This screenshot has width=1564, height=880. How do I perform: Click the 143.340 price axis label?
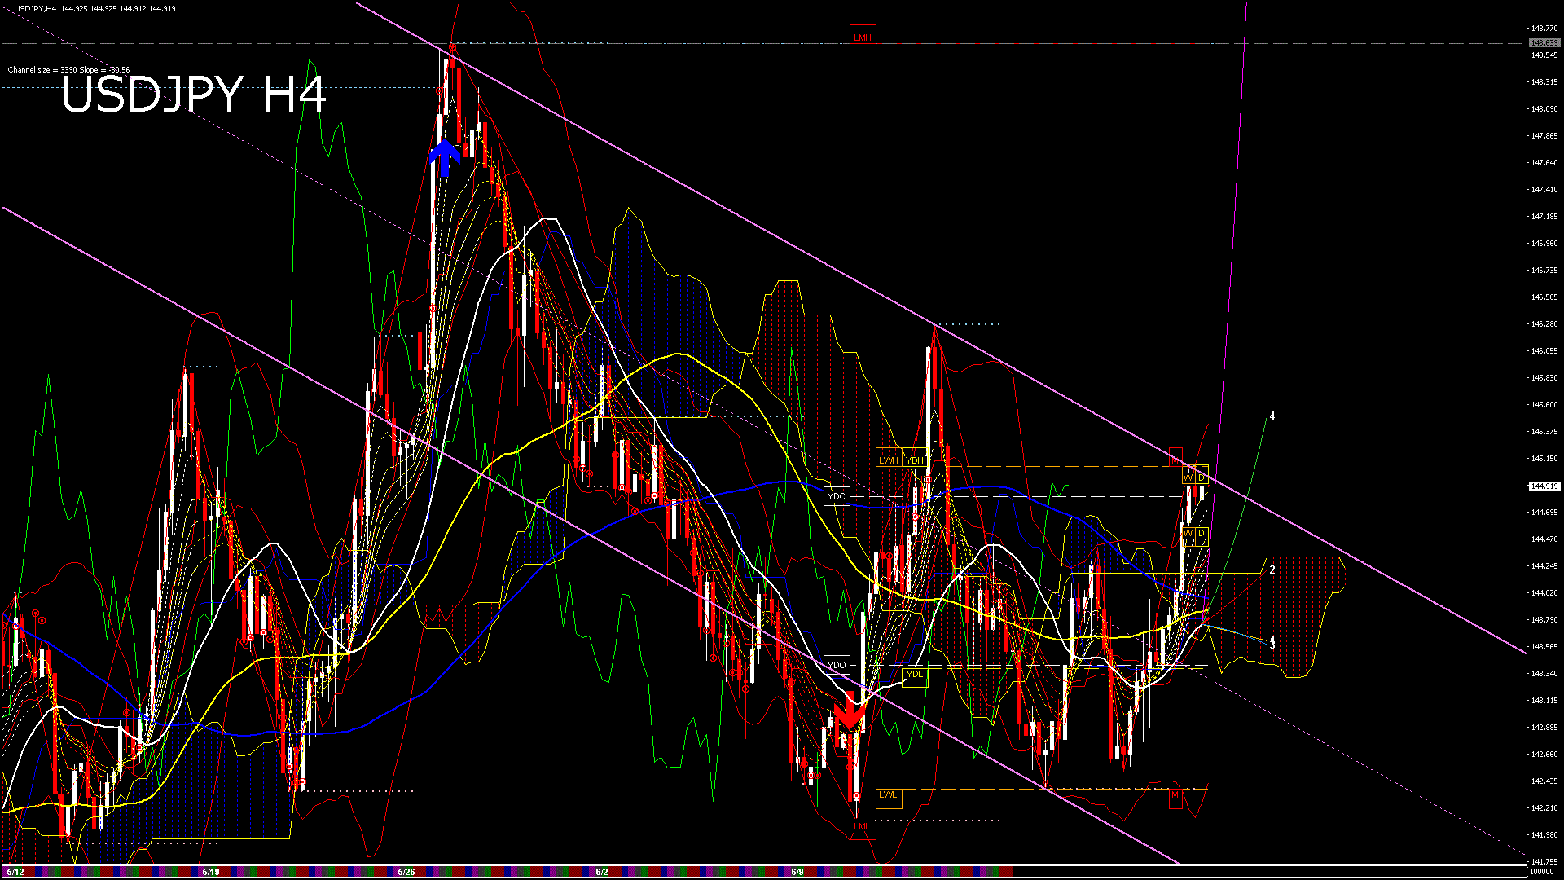pos(1544,674)
